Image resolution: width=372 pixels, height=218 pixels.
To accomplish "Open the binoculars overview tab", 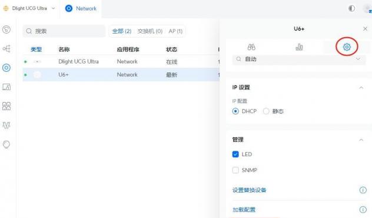I will [x=251, y=47].
